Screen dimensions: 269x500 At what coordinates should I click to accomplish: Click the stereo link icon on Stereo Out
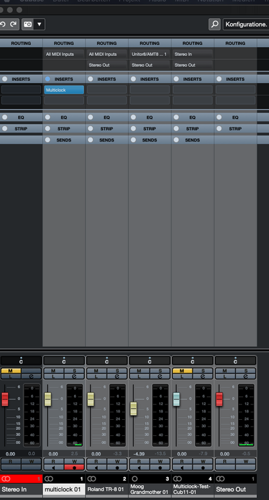click(x=221, y=478)
